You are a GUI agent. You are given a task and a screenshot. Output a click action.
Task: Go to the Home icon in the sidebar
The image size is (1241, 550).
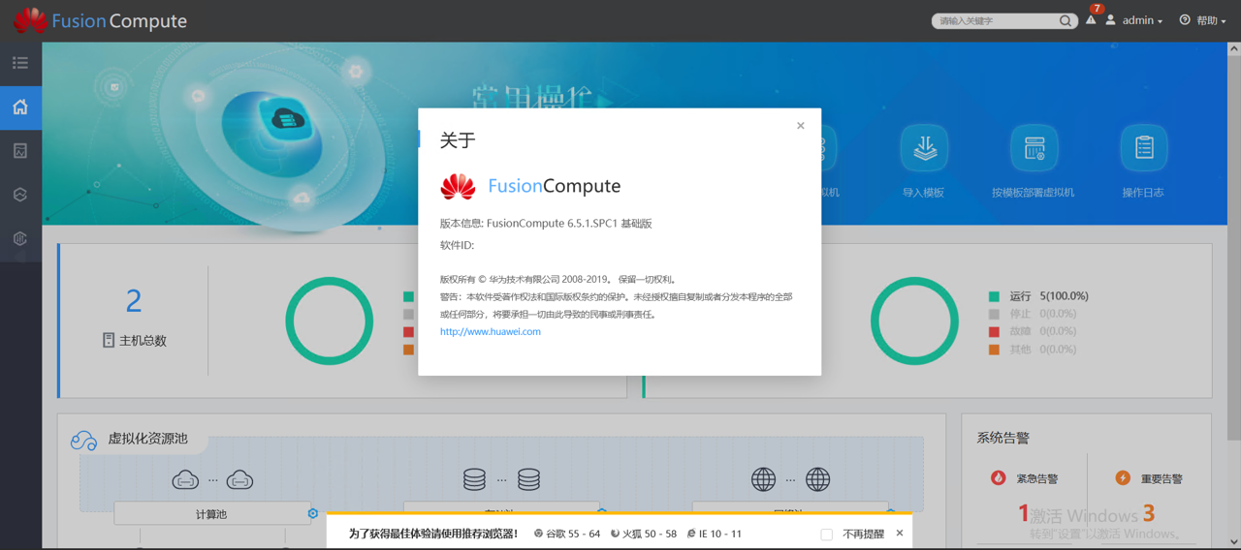point(20,107)
